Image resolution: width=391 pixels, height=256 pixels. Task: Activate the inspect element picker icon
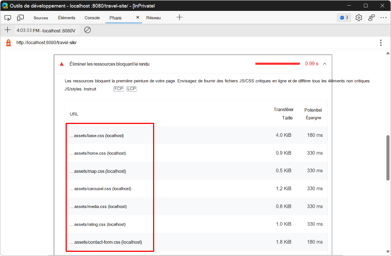tap(8, 18)
